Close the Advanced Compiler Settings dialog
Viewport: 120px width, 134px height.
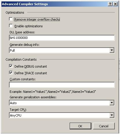tap(115, 4)
